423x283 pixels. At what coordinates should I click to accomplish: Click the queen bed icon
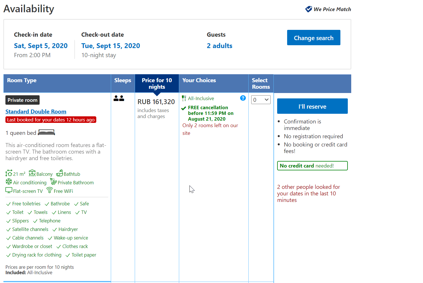tap(46, 132)
